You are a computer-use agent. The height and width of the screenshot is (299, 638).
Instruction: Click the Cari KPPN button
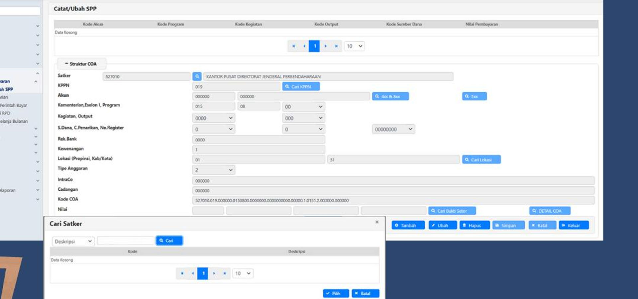click(x=301, y=86)
